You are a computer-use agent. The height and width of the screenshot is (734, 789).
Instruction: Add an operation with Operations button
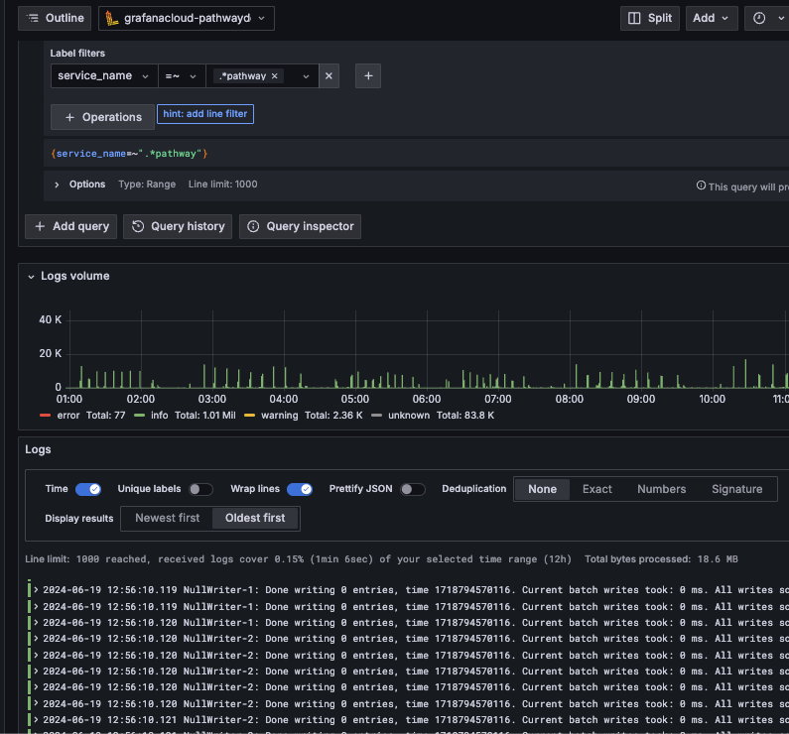point(102,117)
